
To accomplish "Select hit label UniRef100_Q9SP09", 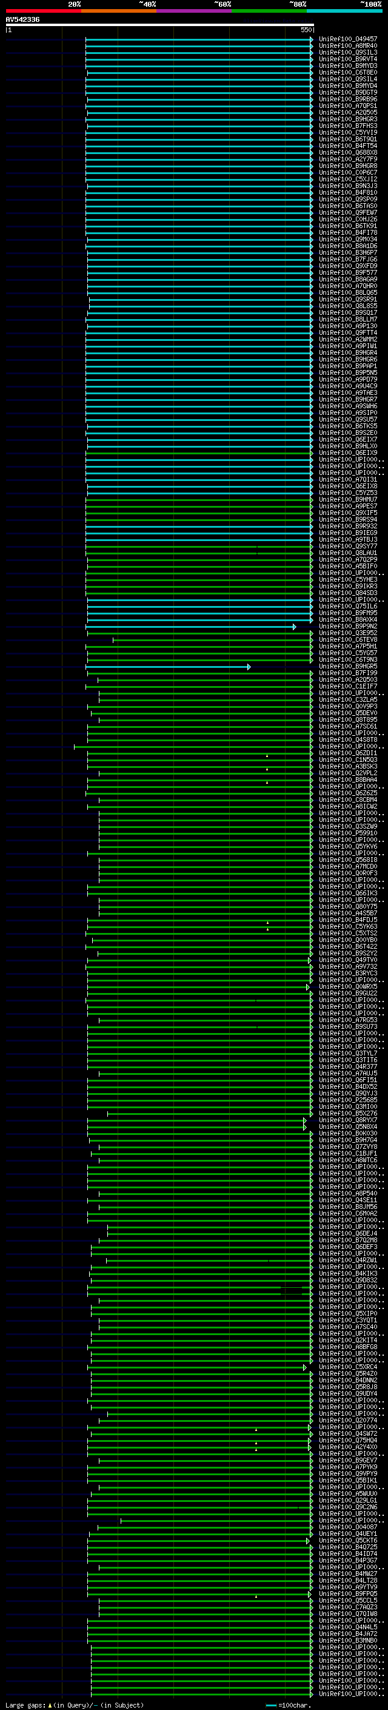I will 348,199.
